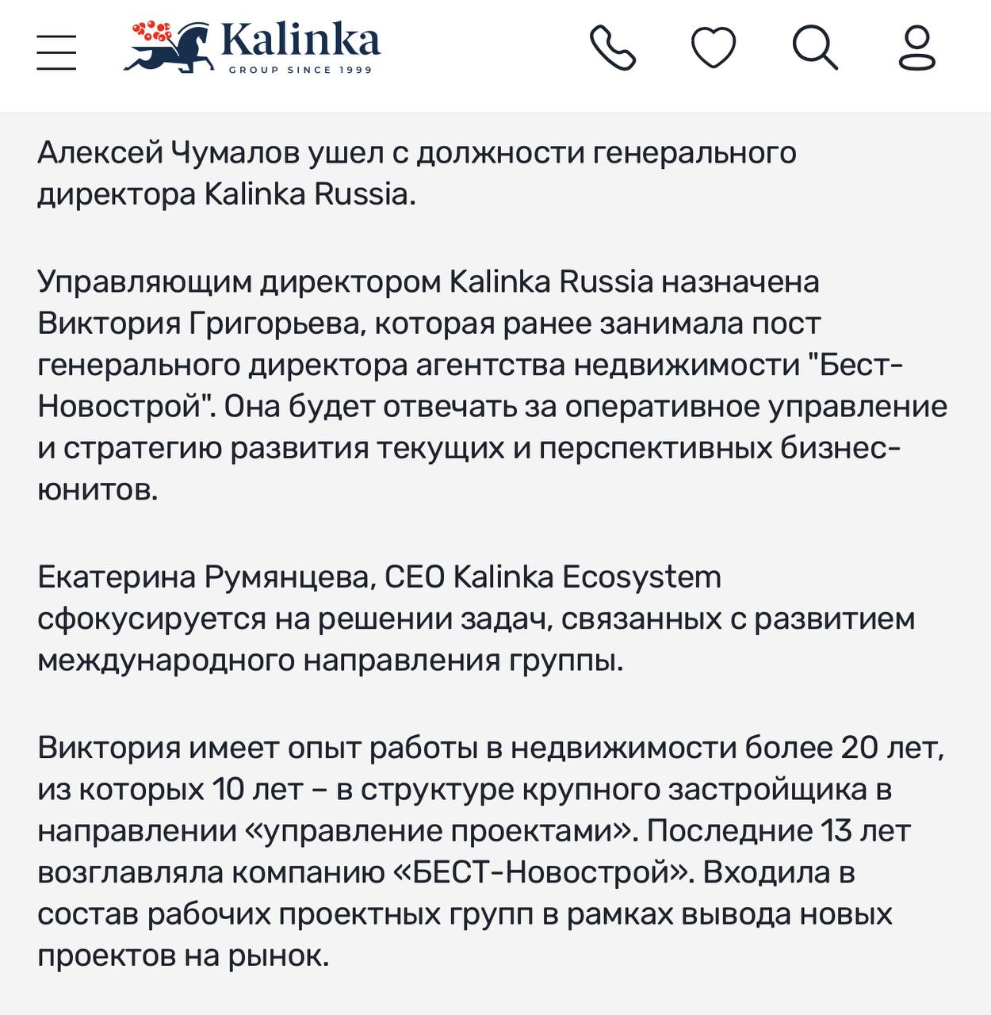Click the Kalinka horse logo emblem
The height and width of the screenshot is (1015, 991).
[x=168, y=48]
